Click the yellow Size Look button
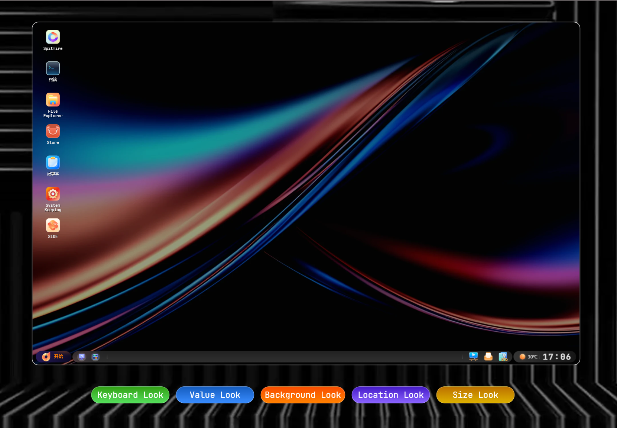617x428 pixels. coord(475,395)
